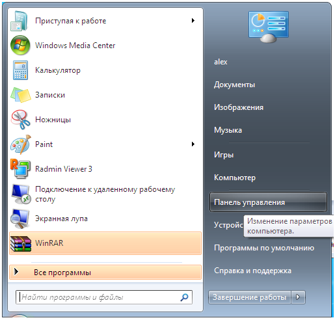Click the Завершение работы button
This screenshot has height=320, width=335.
coord(250,297)
